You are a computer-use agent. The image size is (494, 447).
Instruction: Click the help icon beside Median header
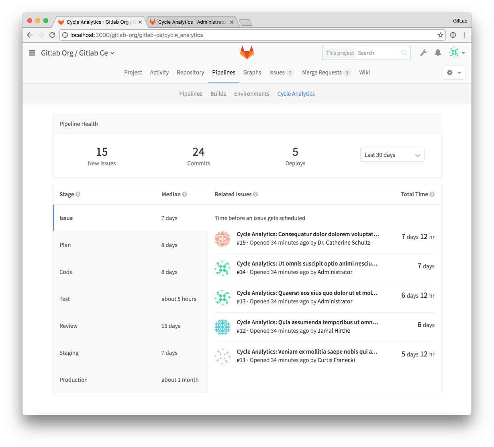185,194
